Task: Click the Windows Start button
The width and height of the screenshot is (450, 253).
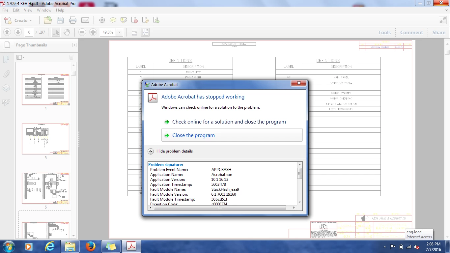Action: click(x=8, y=246)
